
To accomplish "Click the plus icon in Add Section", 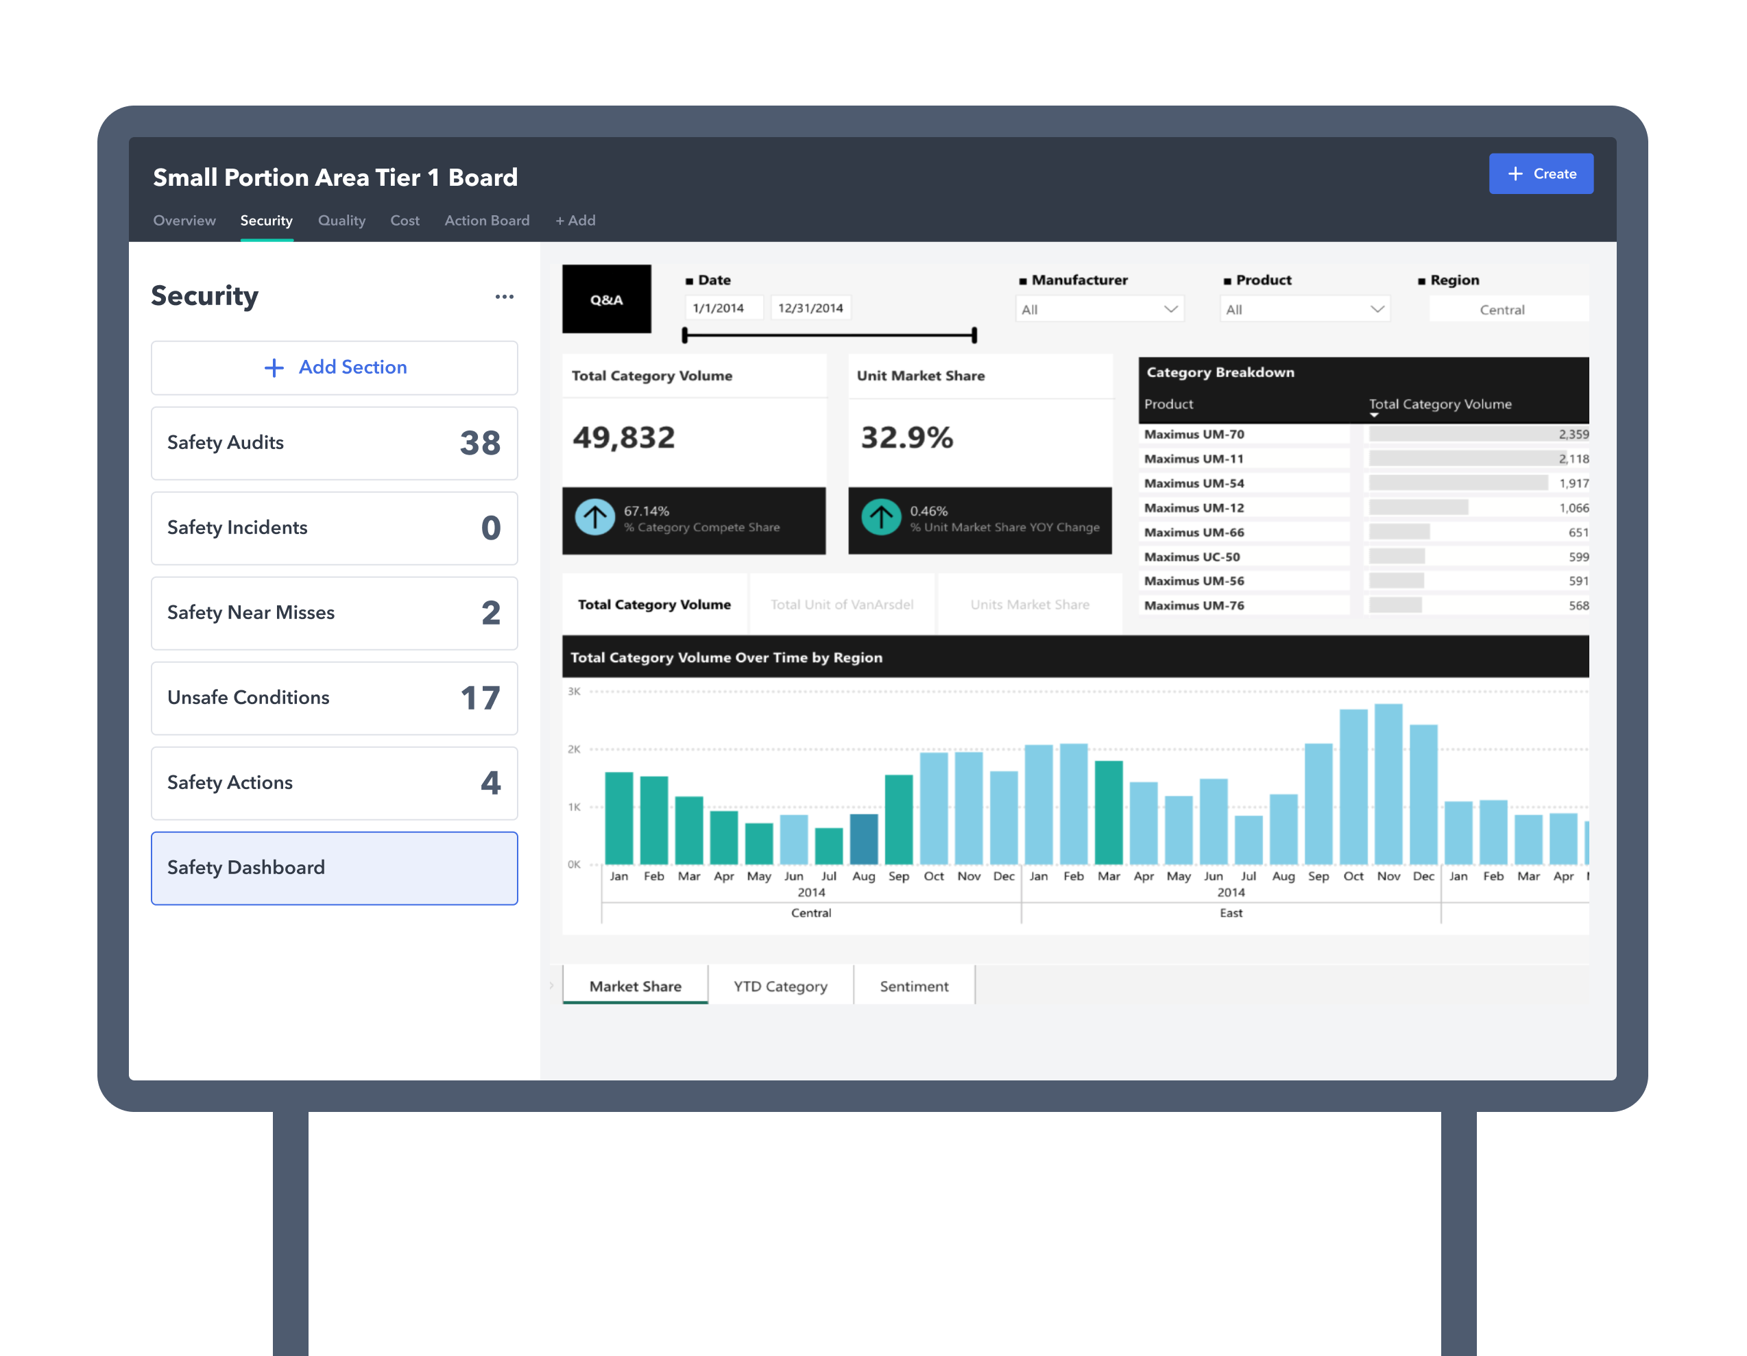I will pyautogui.click(x=274, y=368).
